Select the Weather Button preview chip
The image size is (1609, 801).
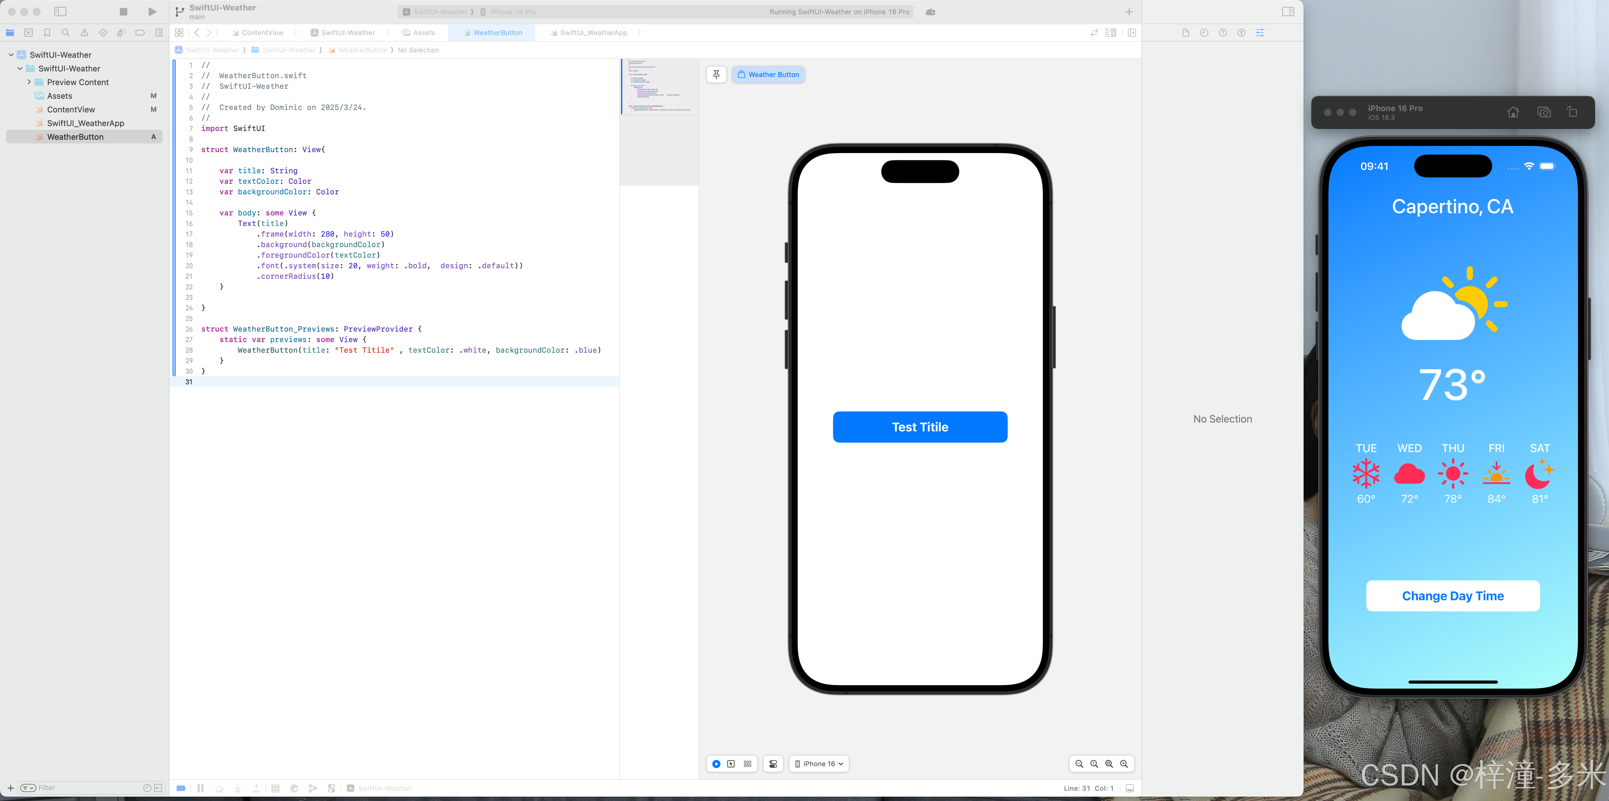(x=768, y=74)
